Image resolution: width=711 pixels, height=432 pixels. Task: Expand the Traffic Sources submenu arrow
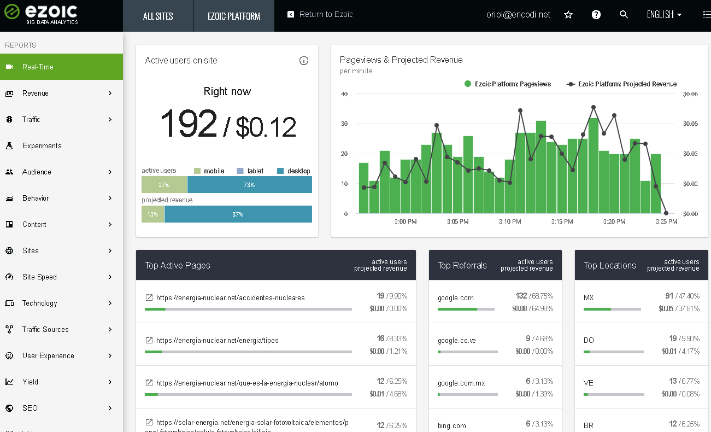(110, 329)
